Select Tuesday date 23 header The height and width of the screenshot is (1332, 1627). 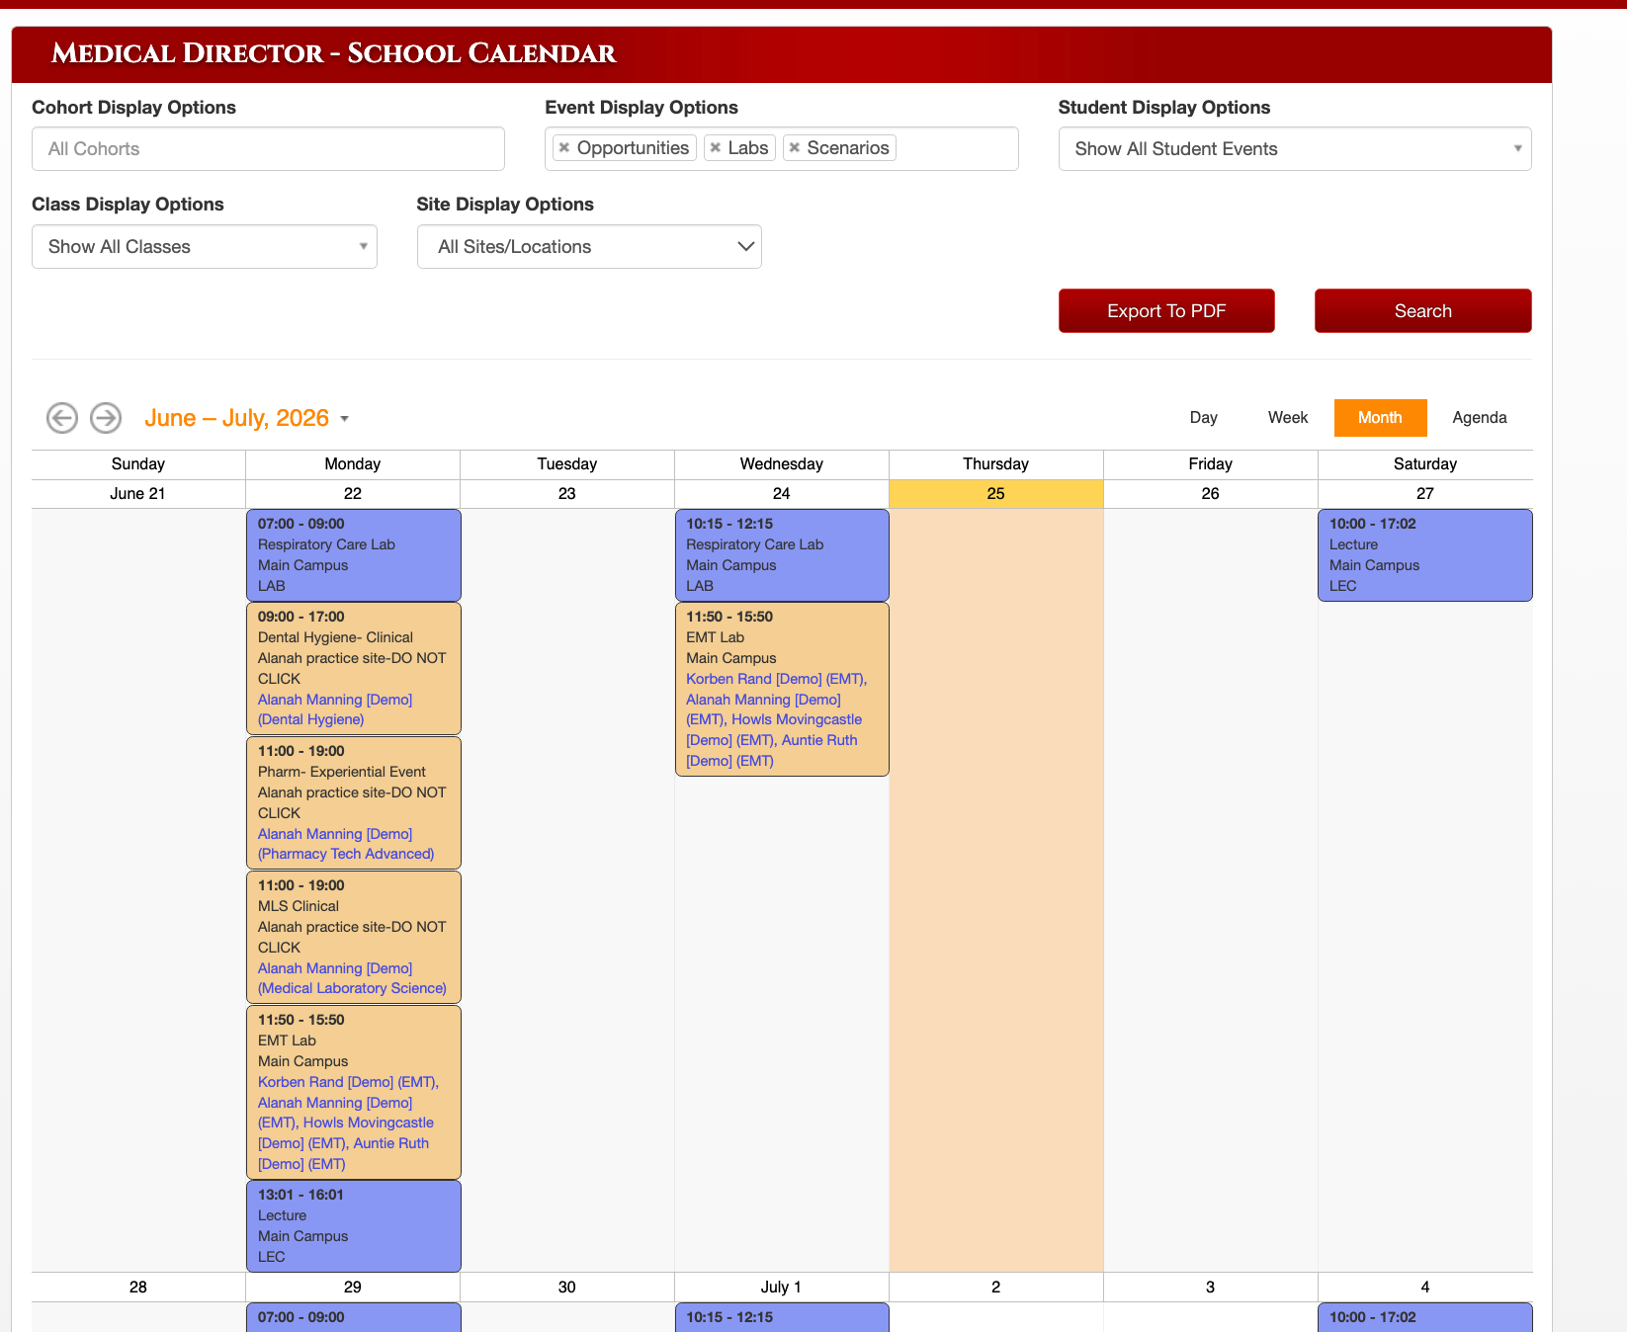tap(567, 494)
